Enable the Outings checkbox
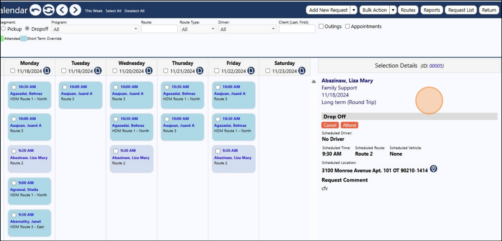Viewport: 502px width, 241px height. pos(321,26)
